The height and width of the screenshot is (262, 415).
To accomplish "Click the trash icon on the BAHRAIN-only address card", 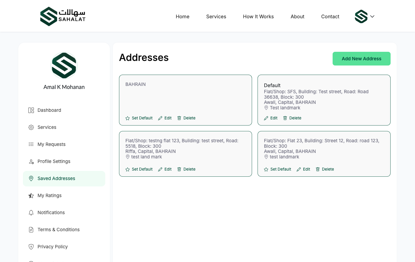I will (x=179, y=118).
